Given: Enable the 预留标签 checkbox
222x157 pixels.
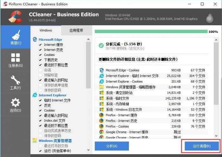Looking at the screenshot, I should pyautogui.click(x=40, y=75).
